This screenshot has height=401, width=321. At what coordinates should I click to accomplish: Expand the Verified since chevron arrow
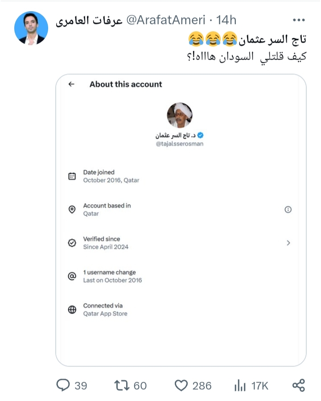pos(288,243)
